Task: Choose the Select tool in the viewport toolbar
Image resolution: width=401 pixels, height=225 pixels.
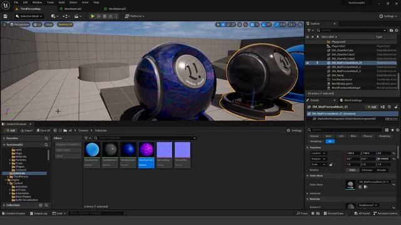Action: coord(218,24)
